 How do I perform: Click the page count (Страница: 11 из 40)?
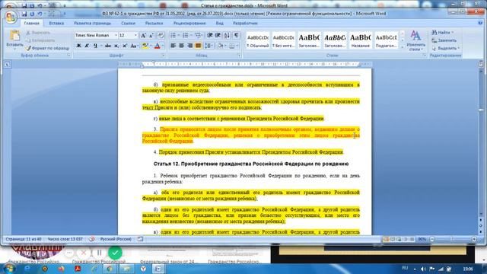click(24, 239)
